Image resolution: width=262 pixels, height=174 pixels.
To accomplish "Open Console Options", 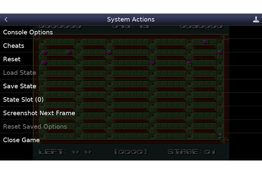I will click(131, 32).
